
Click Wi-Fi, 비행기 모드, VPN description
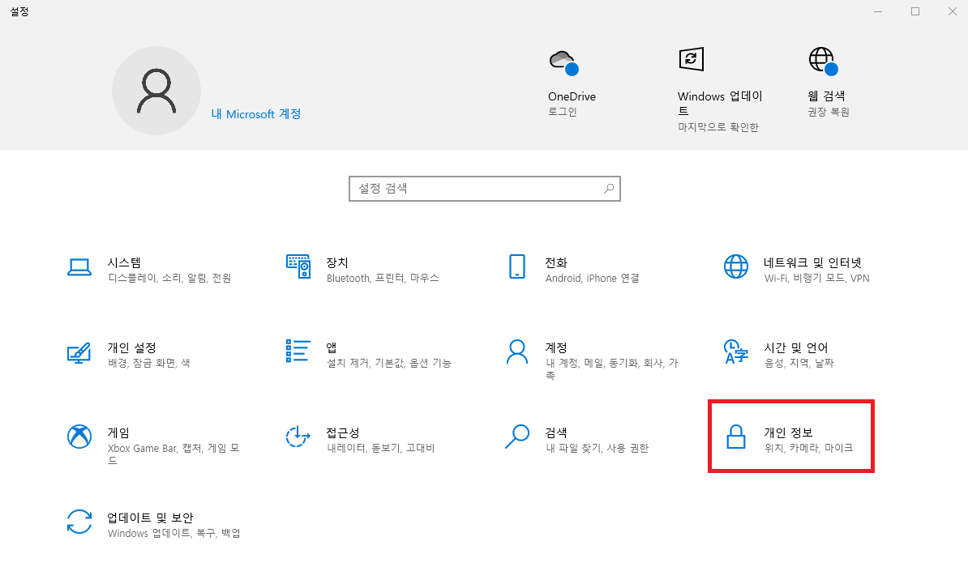click(816, 278)
